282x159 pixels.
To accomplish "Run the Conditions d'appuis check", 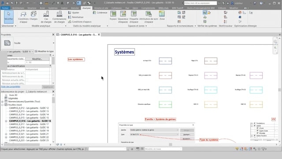I will coord(80,22).
